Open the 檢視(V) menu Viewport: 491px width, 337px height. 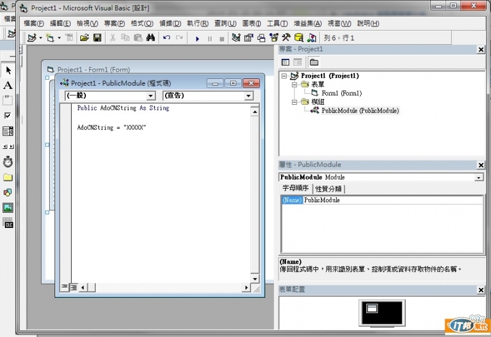pyautogui.click(x=87, y=23)
